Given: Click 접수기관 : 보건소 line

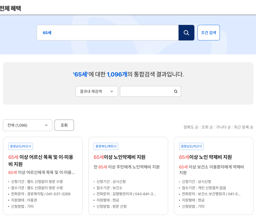Looking at the screenshot, I should coord(110,188).
